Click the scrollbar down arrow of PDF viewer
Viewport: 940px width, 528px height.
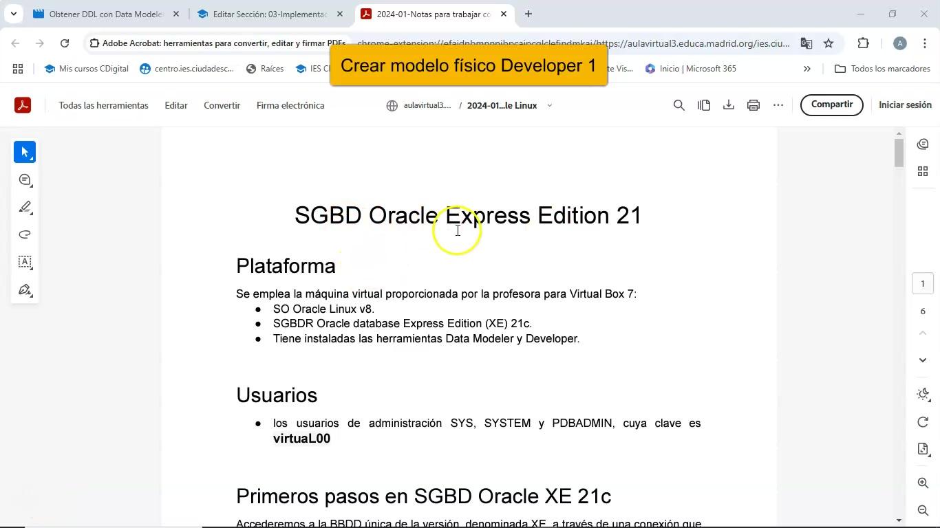point(899,520)
